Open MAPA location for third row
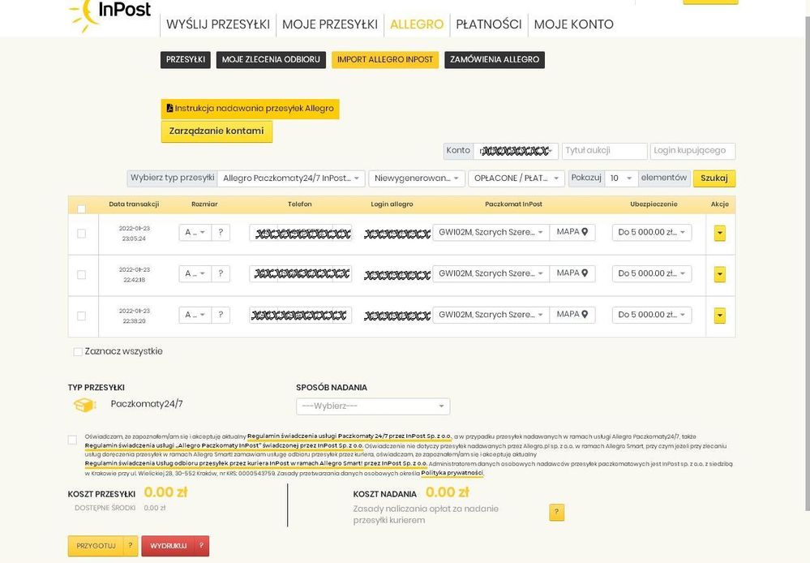 (x=572, y=315)
